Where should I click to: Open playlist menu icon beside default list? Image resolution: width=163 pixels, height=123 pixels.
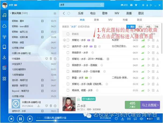(x=55, y=13)
